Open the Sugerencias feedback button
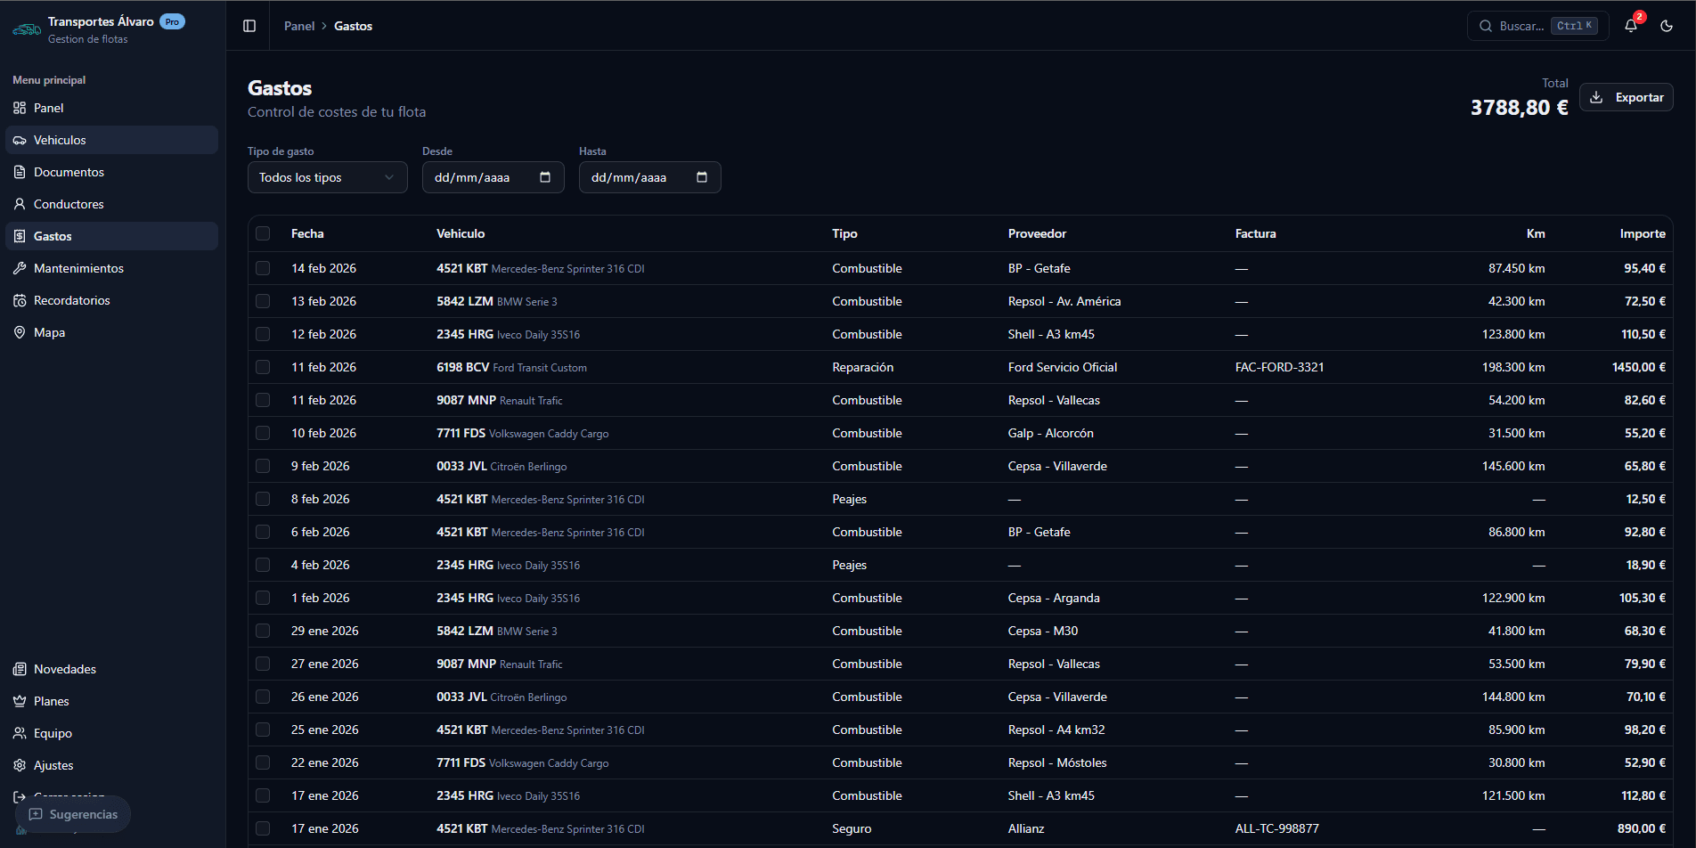Screen dimensions: 1696x848 (73, 814)
